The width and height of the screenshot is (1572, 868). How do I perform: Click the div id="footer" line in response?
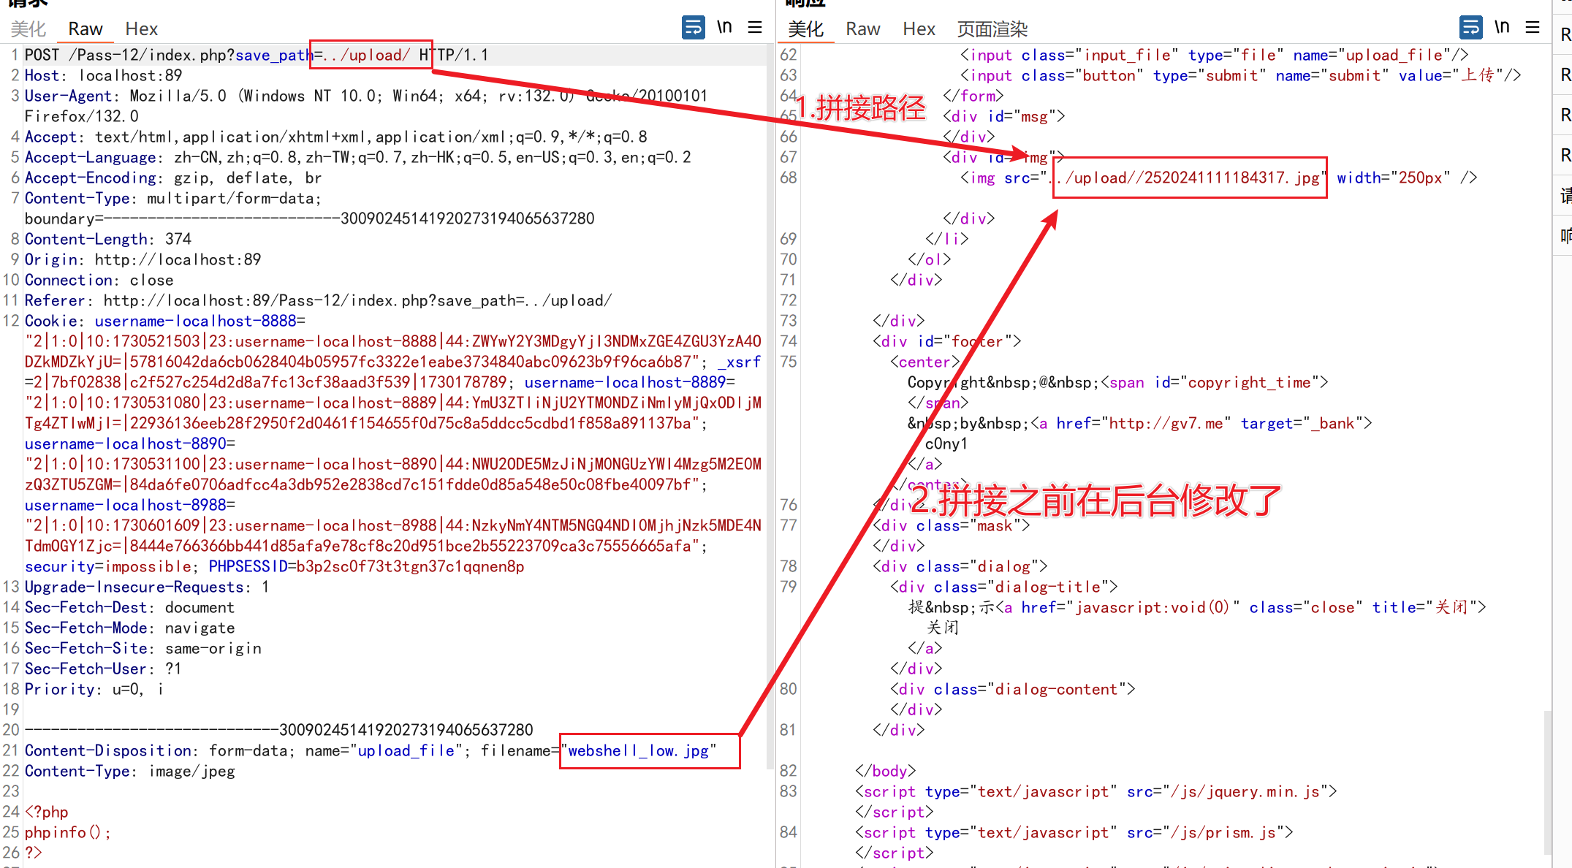pyautogui.click(x=947, y=341)
